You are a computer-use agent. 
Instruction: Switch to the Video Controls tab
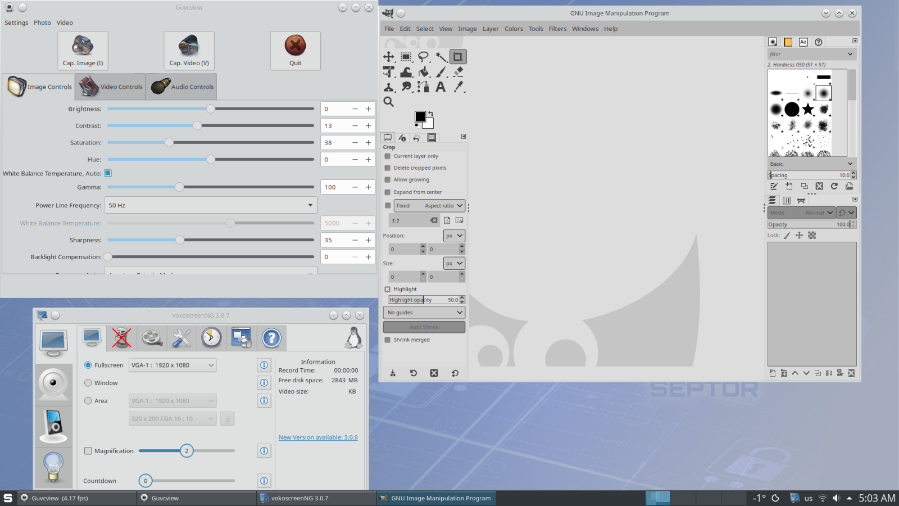(111, 87)
